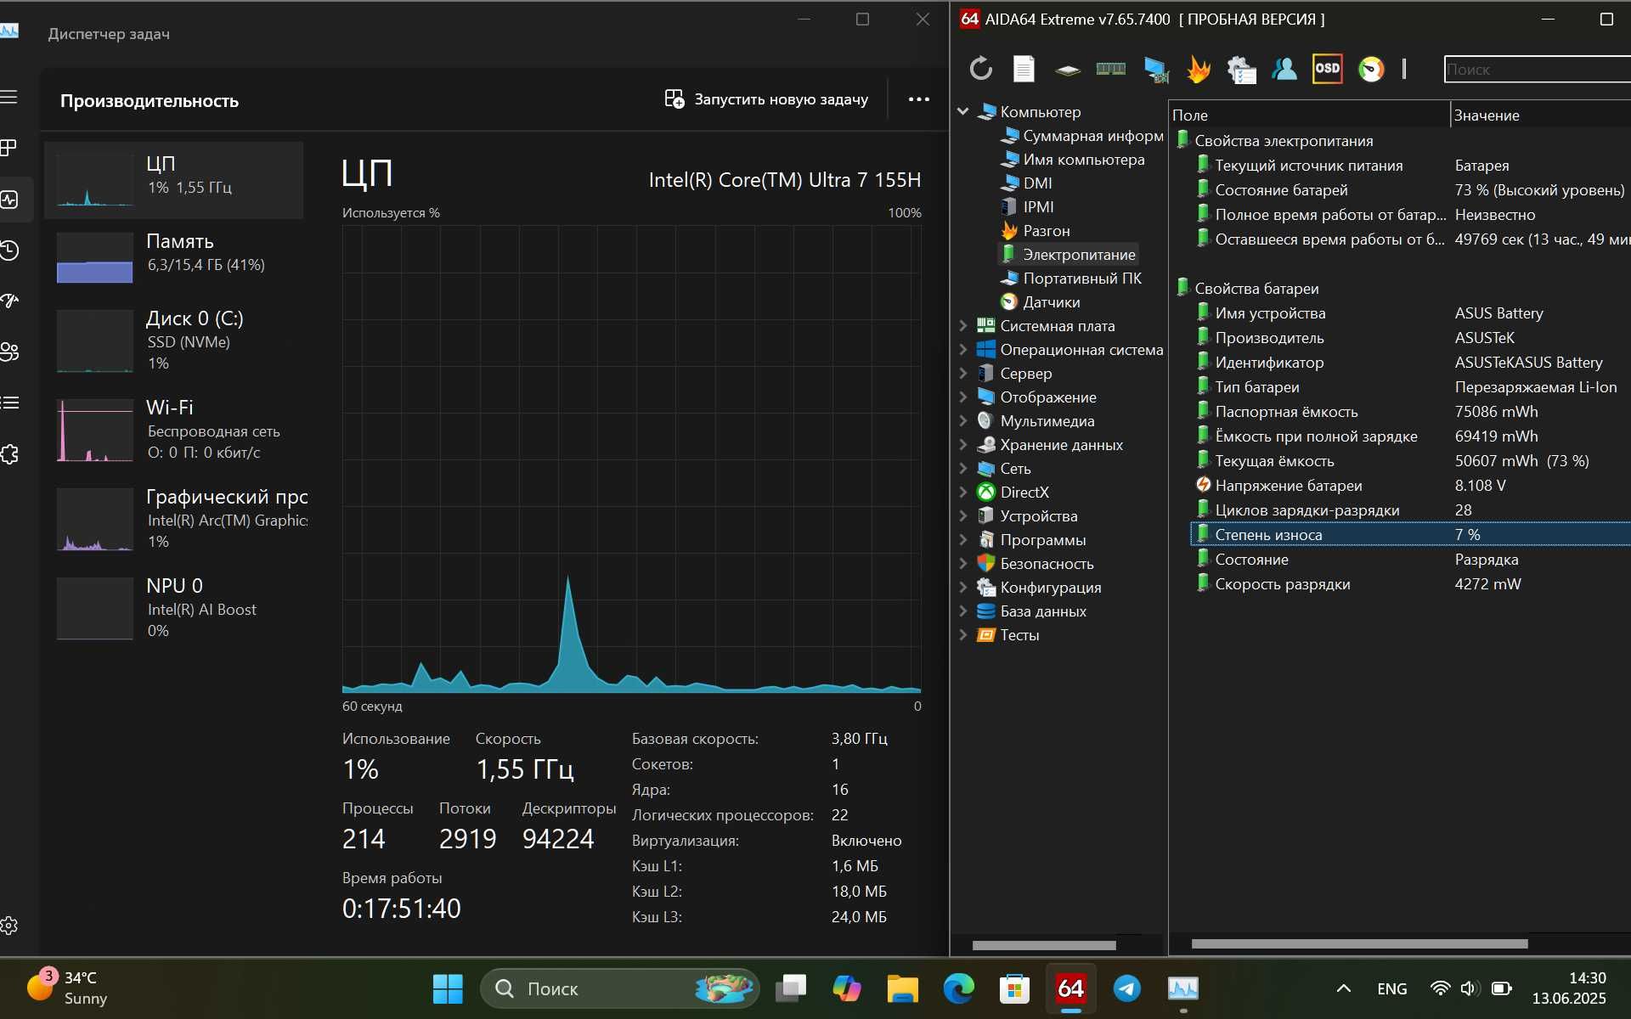Click the AIDA64 Поиск search field

coord(1537,69)
